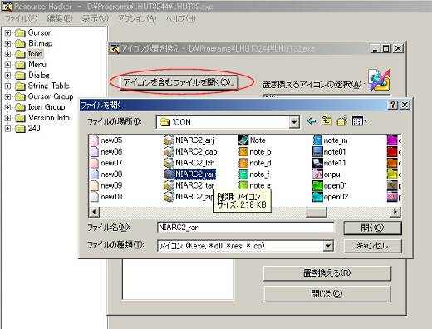
Task: Click the 閉じる(C) button
Action: coord(326,293)
